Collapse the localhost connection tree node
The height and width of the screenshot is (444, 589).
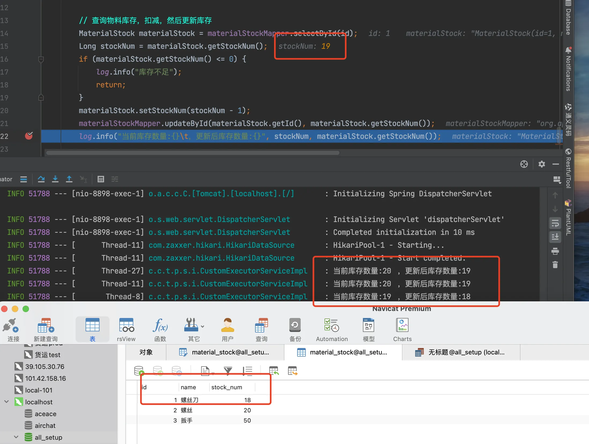7,402
